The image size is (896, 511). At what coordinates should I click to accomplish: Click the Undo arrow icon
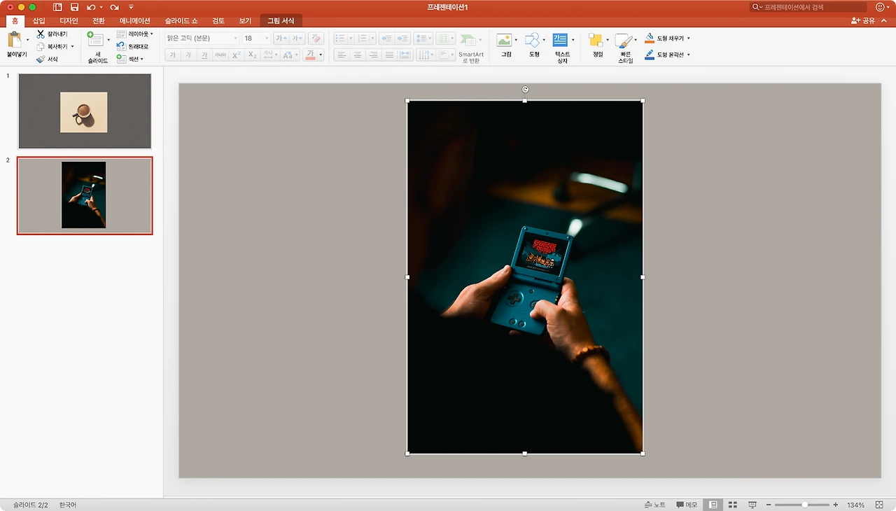(x=91, y=7)
